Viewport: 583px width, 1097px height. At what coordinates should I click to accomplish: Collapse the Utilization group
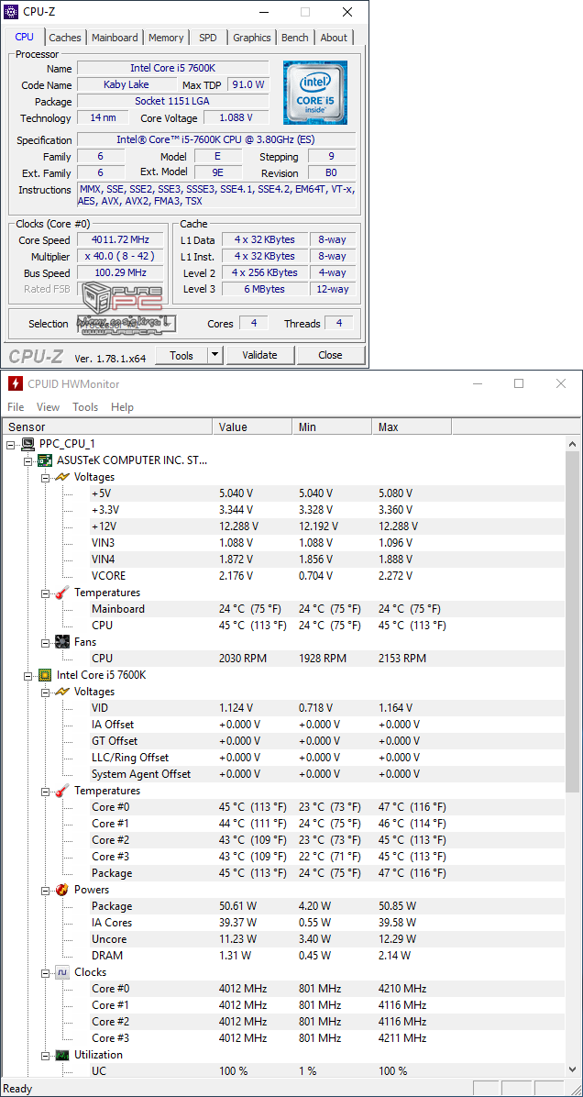point(45,1055)
